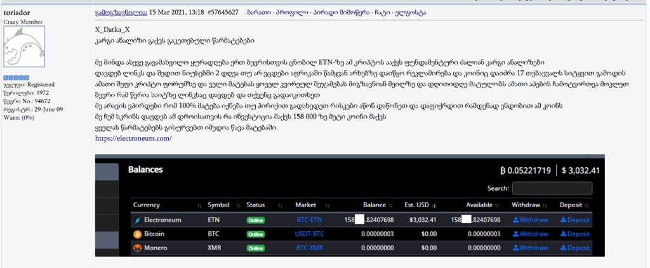Click the Electroneum coin icon
This screenshot has height=268, width=650.
(138, 220)
